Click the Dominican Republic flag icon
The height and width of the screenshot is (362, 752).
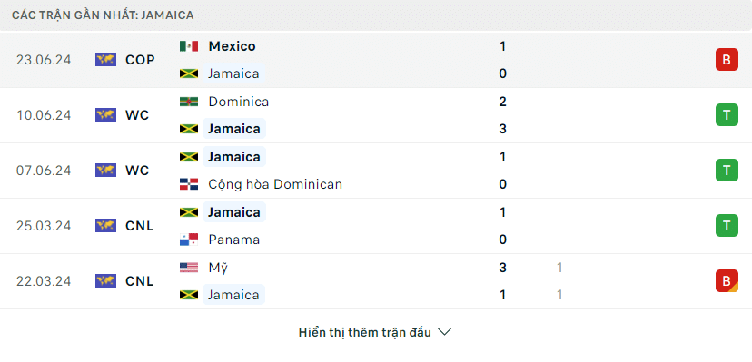click(x=189, y=184)
